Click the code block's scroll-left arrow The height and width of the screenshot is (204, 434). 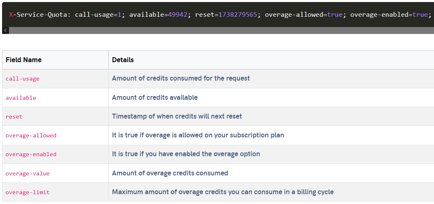5,31
